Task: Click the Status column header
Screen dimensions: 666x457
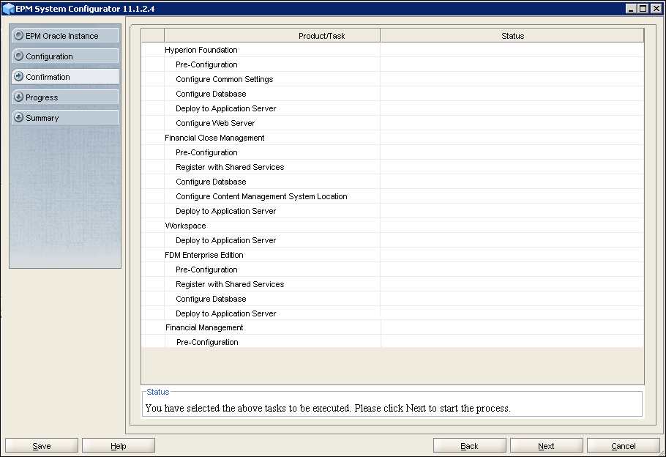Action: (512, 36)
